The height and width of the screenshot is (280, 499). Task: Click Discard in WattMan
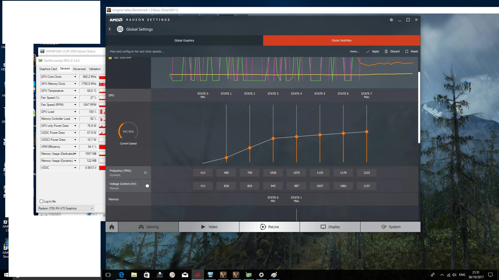click(392, 51)
